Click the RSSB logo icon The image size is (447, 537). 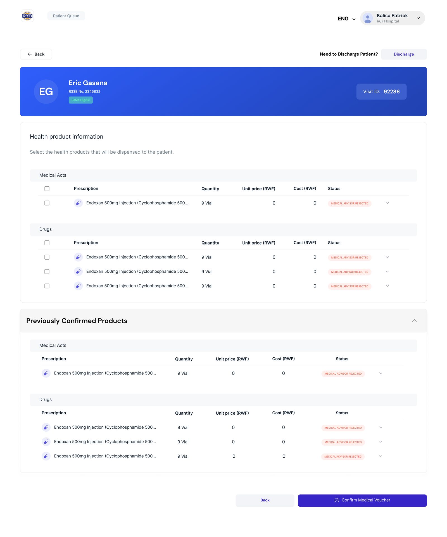(27, 16)
